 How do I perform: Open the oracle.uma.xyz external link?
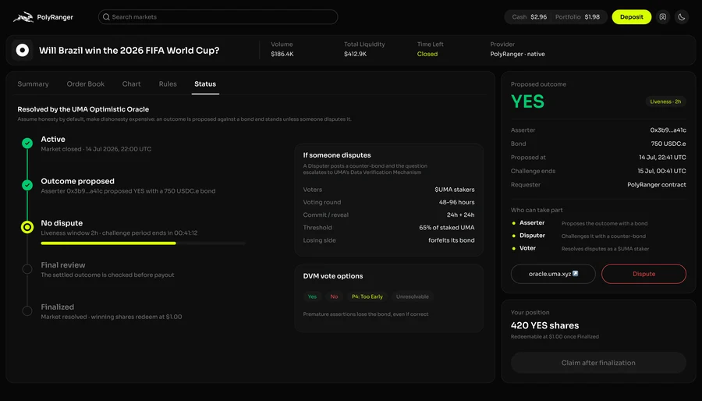pos(553,274)
